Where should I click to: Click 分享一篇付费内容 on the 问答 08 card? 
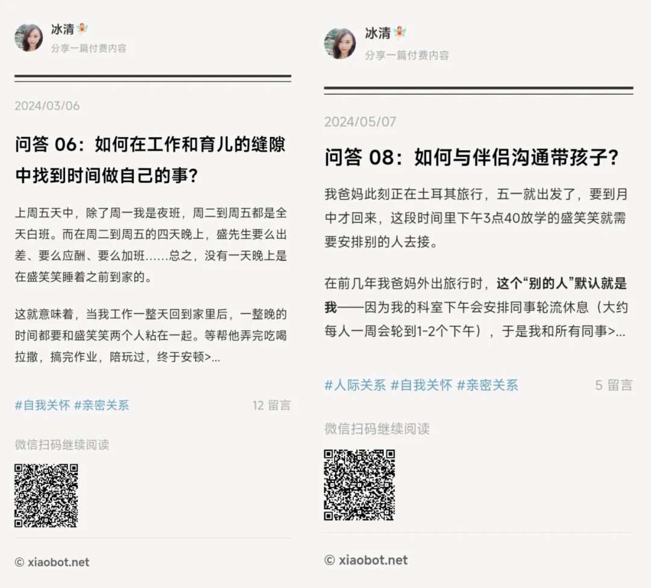pyautogui.click(x=407, y=55)
